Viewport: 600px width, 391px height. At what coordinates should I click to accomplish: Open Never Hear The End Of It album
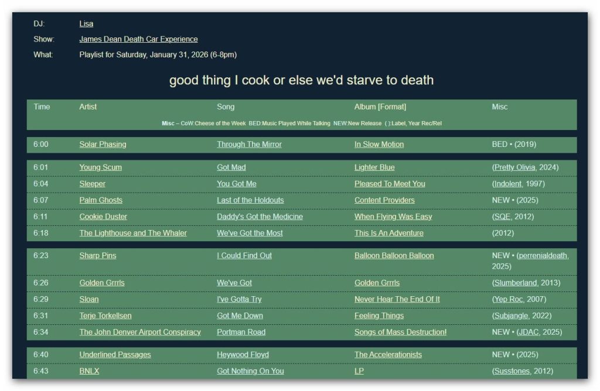pyautogui.click(x=397, y=299)
